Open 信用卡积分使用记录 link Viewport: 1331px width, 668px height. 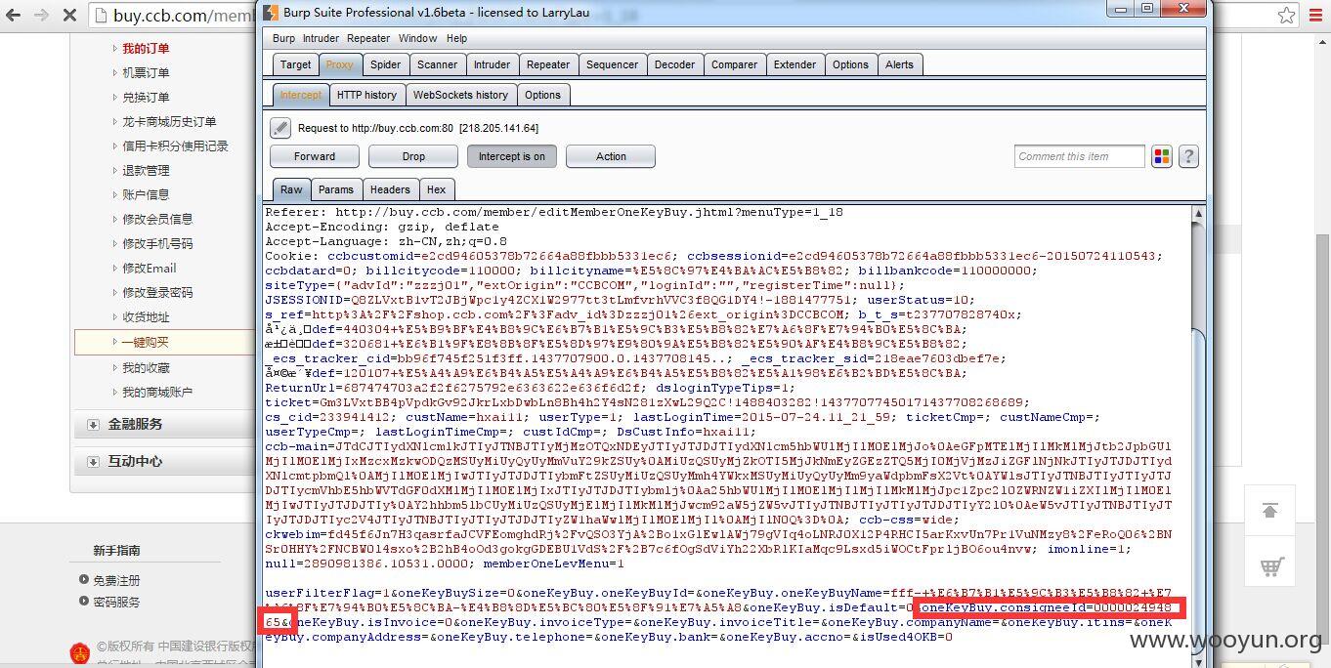(x=175, y=146)
